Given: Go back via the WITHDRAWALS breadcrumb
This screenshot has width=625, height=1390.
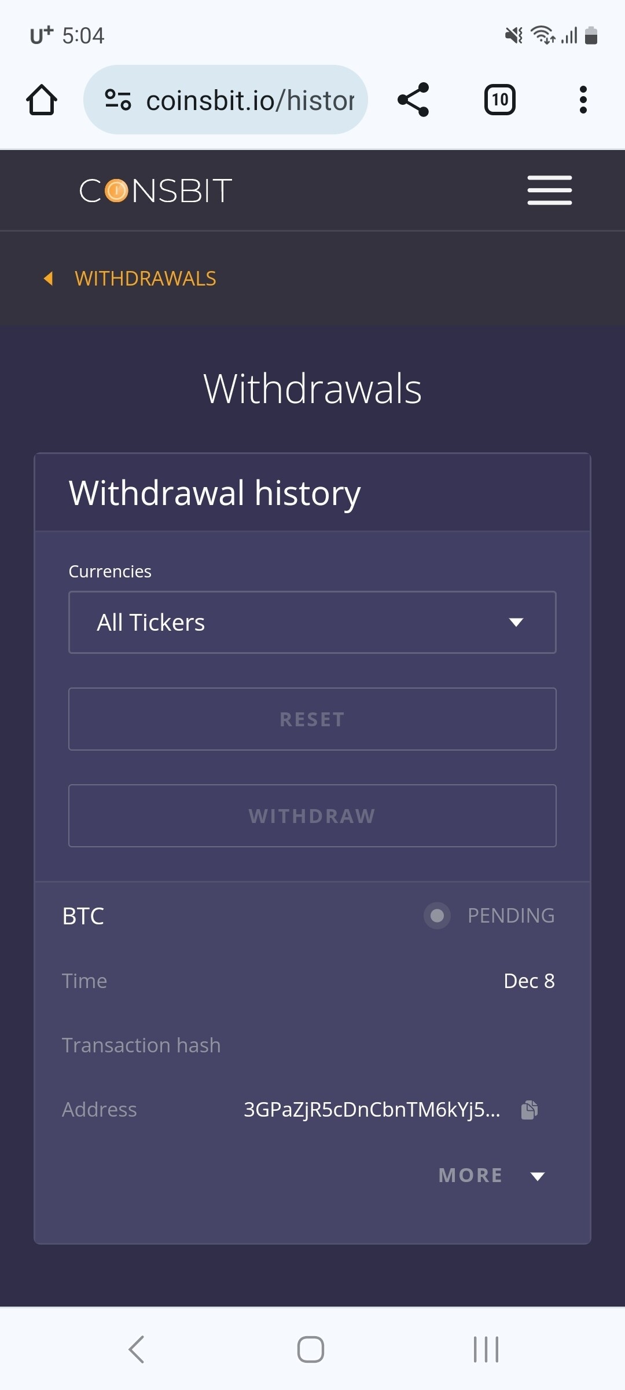Looking at the screenshot, I should [145, 279].
